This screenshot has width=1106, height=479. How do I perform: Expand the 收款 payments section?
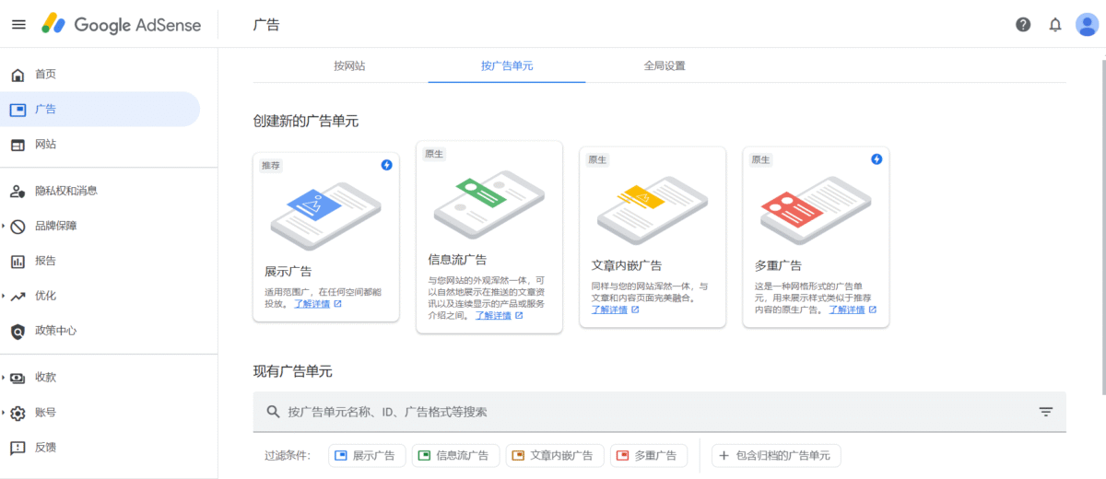pyautogui.click(x=45, y=377)
